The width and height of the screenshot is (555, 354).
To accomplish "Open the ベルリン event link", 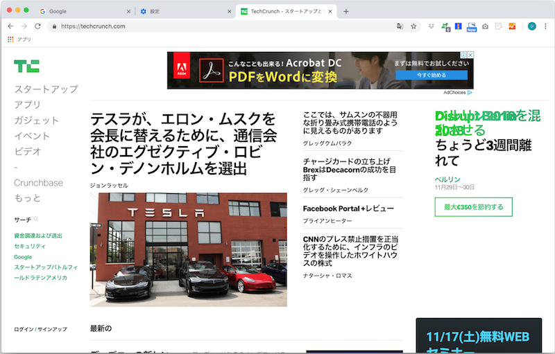I will coord(447,179).
